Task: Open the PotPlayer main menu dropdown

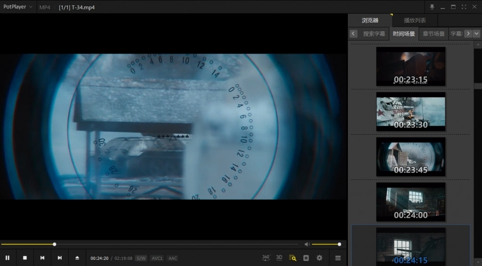Action: coord(17,7)
